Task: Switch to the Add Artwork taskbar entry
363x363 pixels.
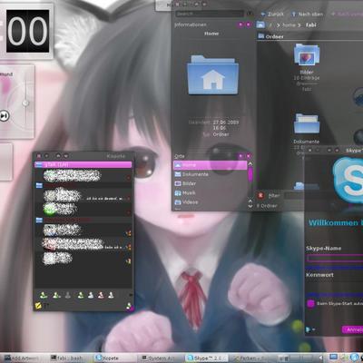Action: 22,358
